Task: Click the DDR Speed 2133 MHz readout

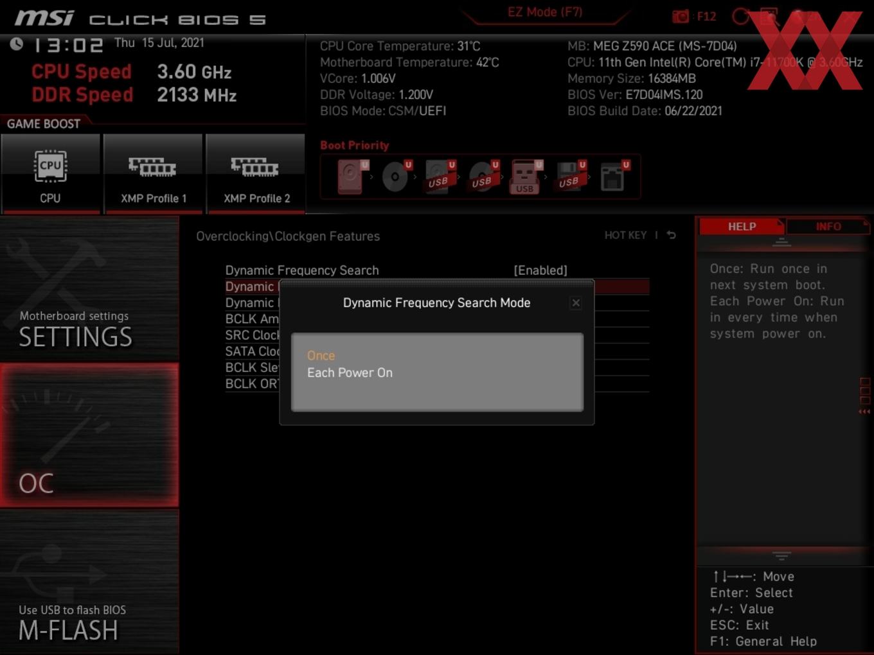Action: coord(134,95)
